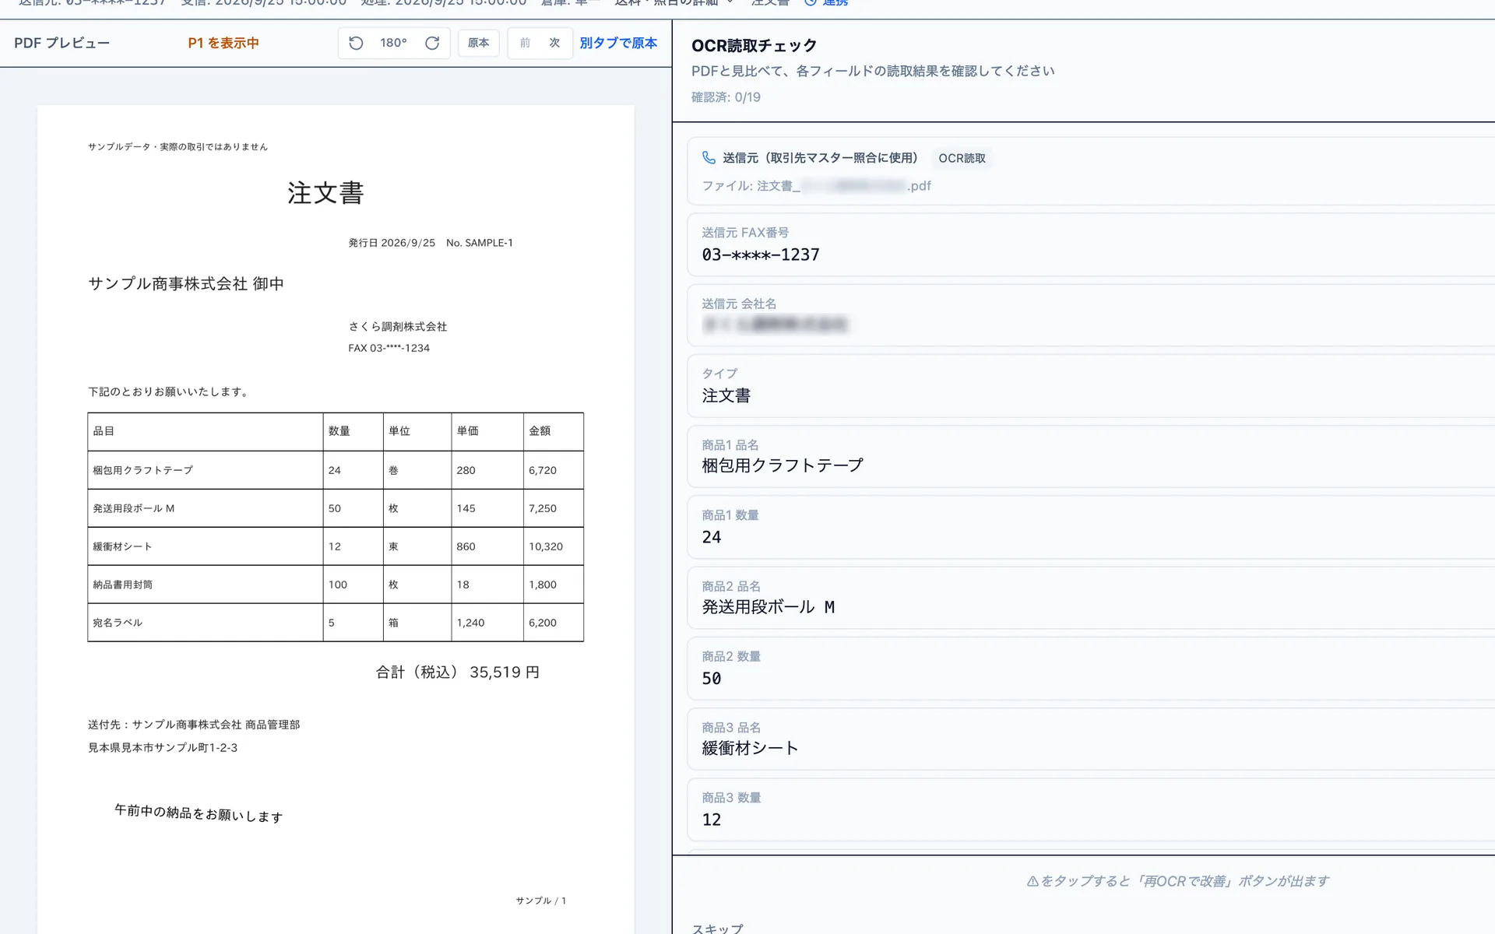This screenshot has width=1495, height=934.
Task: Click the 宛名ラベル cell in the PDF table
Action: (x=206, y=623)
